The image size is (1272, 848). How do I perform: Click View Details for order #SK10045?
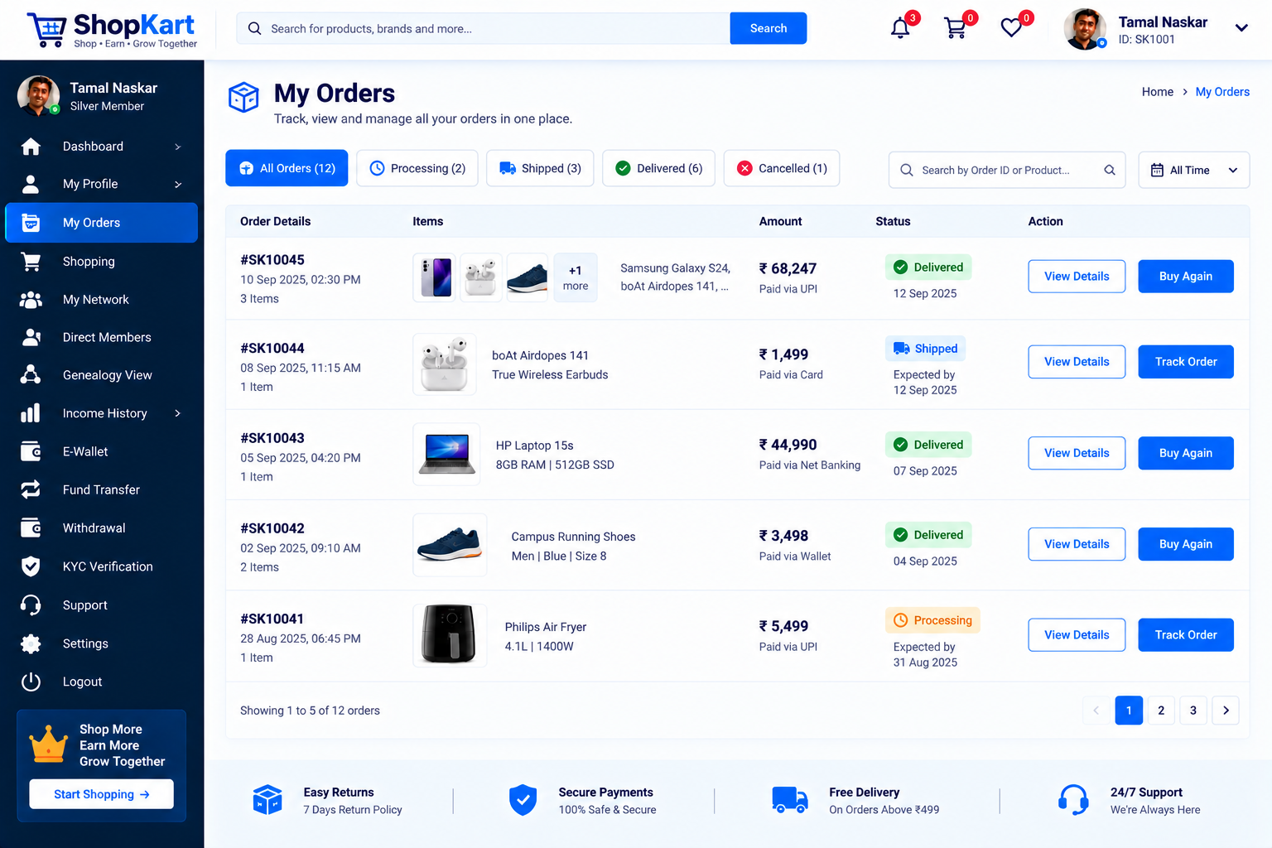pyautogui.click(x=1077, y=277)
